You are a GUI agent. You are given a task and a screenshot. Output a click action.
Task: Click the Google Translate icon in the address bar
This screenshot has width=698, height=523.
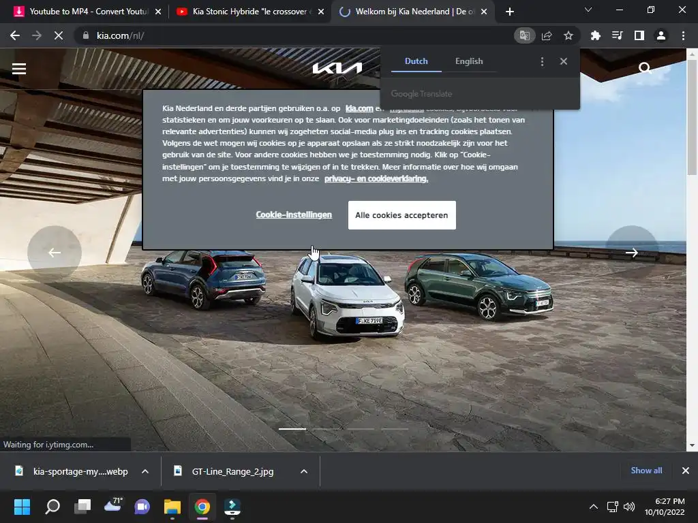(524, 35)
